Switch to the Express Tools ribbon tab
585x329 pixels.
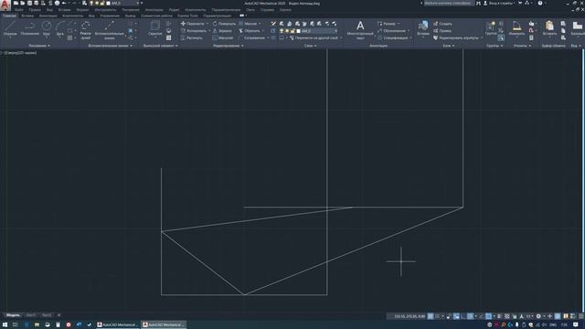click(x=187, y=16)
